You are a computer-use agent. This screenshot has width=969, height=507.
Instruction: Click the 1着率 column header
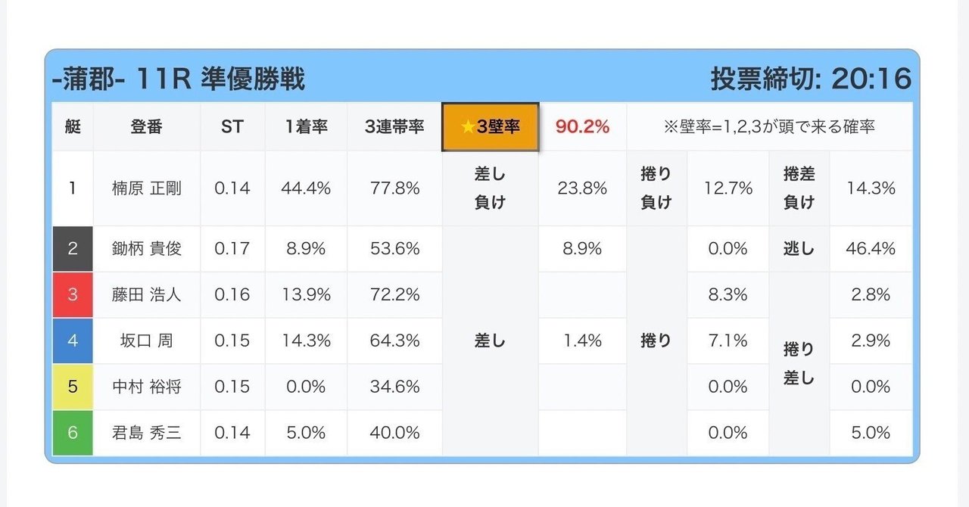click(307, 127)
